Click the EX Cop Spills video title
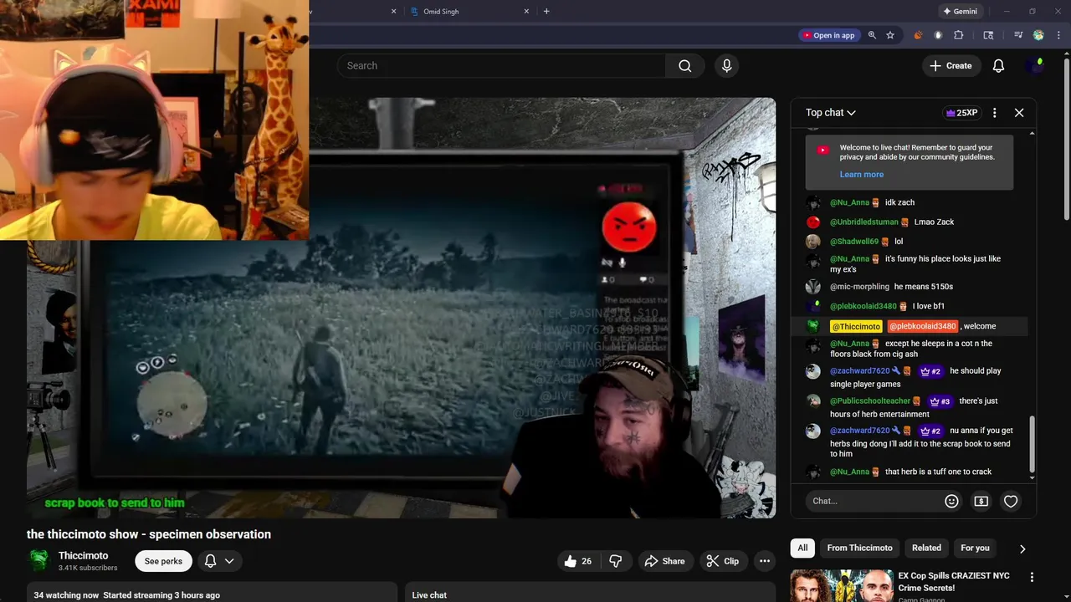This screenshot has height=602, width=1071. [x=953, y=581]
